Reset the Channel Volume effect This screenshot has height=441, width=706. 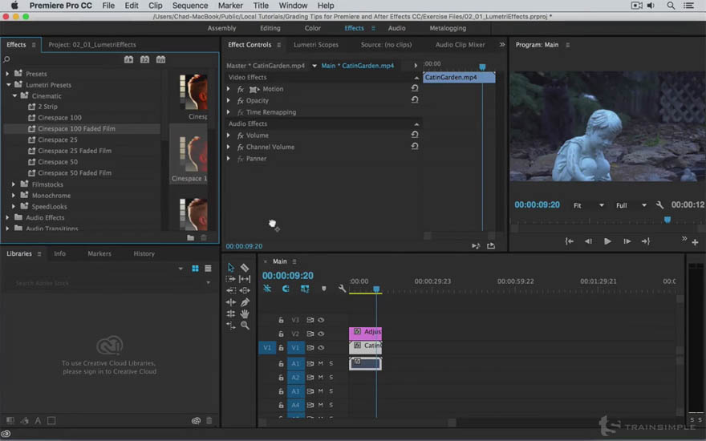(x=415, y=147)
